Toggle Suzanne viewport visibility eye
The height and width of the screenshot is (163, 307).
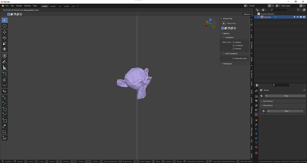click(x=298, y=17)
